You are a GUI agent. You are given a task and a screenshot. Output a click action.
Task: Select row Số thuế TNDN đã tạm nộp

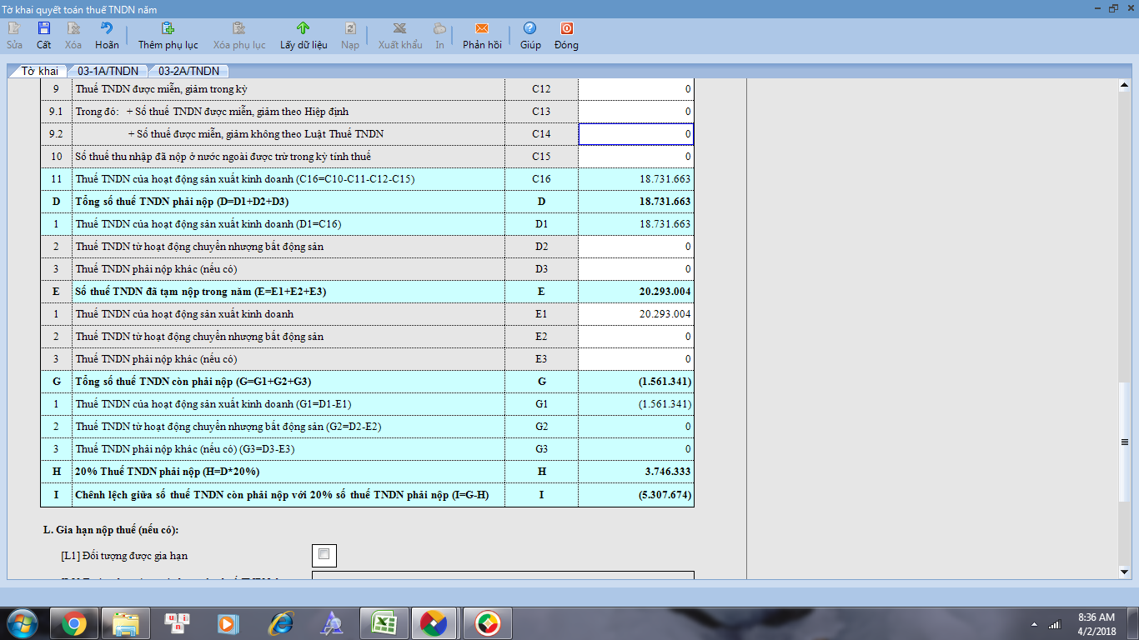(367, 292)
